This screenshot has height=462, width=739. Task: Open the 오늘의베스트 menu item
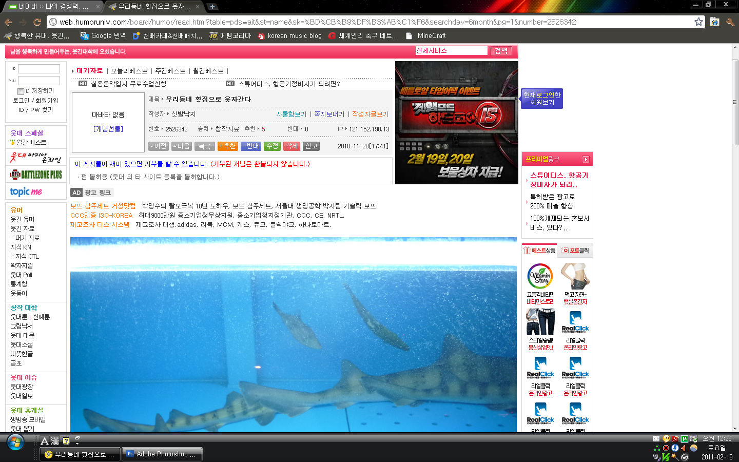click(x=129, y=71)
